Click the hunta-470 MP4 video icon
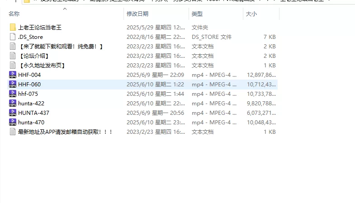Screen dimensions: 355x203 tap(13, 122)
